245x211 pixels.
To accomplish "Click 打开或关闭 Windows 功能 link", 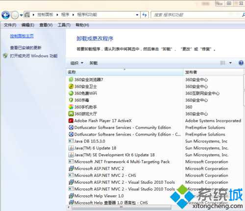I will (34, 56).
